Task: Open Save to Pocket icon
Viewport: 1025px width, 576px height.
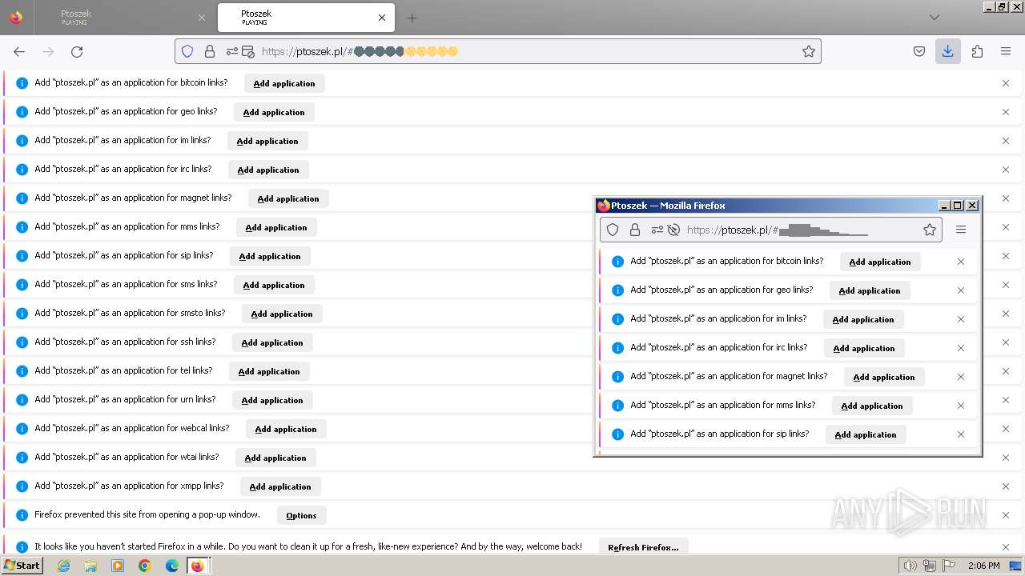Action: 919,51
